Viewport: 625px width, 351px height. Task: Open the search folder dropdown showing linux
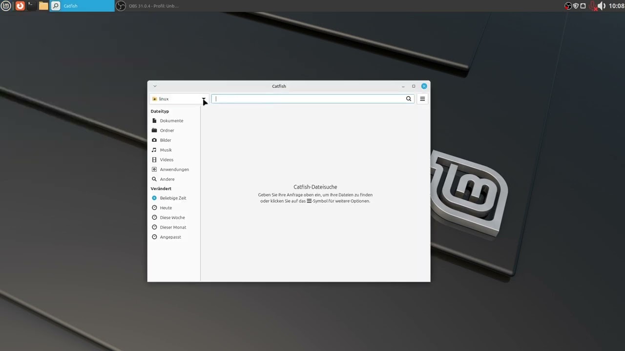[x=179, y=99]
